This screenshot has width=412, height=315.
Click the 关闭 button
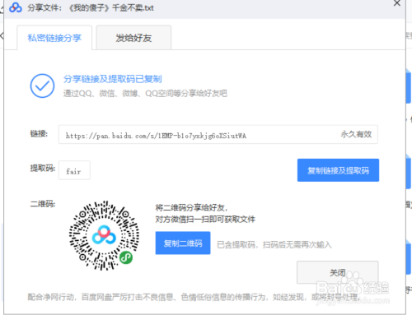point(338,272)
